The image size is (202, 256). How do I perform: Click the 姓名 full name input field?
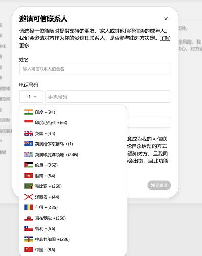tap(95, 69)
